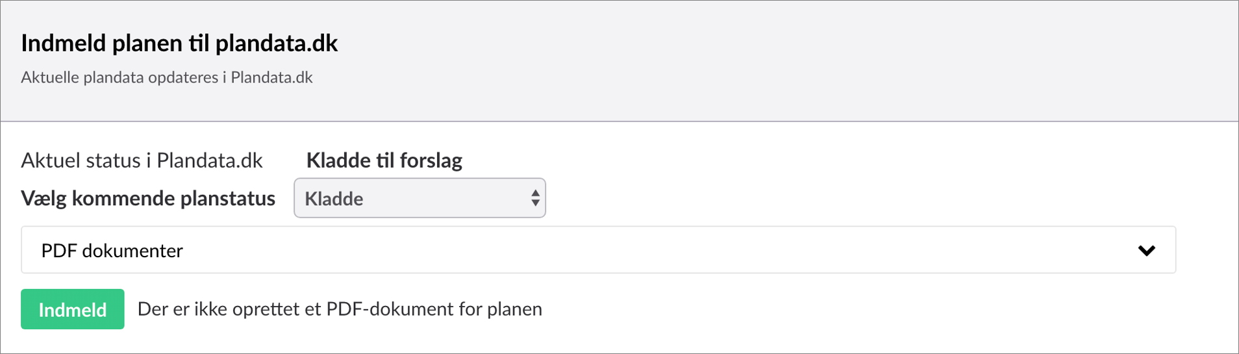Click the subtitle Aktuelle plandata opdateres
This screenshot has width=1239, height=354.
pyautogui.click(x=166, y=77)
